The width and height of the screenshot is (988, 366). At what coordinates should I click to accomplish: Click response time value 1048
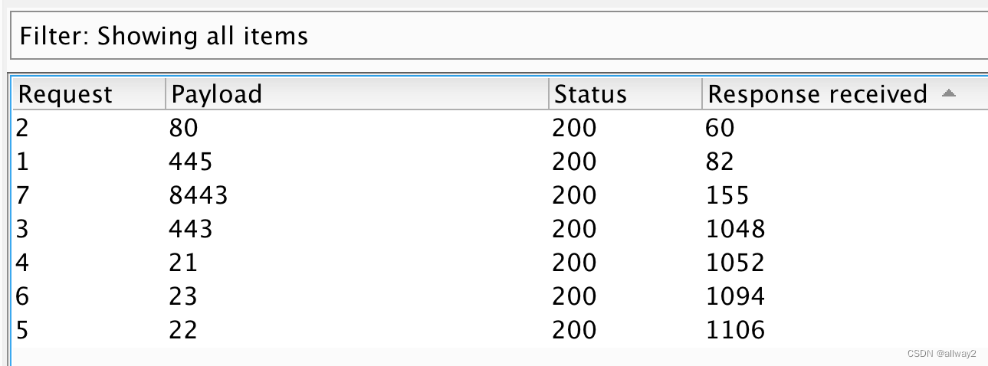735,229
